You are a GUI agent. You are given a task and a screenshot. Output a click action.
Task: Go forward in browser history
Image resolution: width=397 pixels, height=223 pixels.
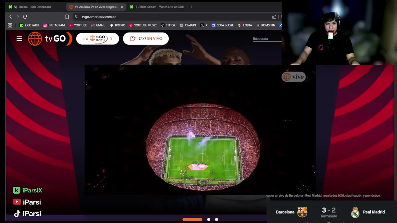click(x=18, y=17)
